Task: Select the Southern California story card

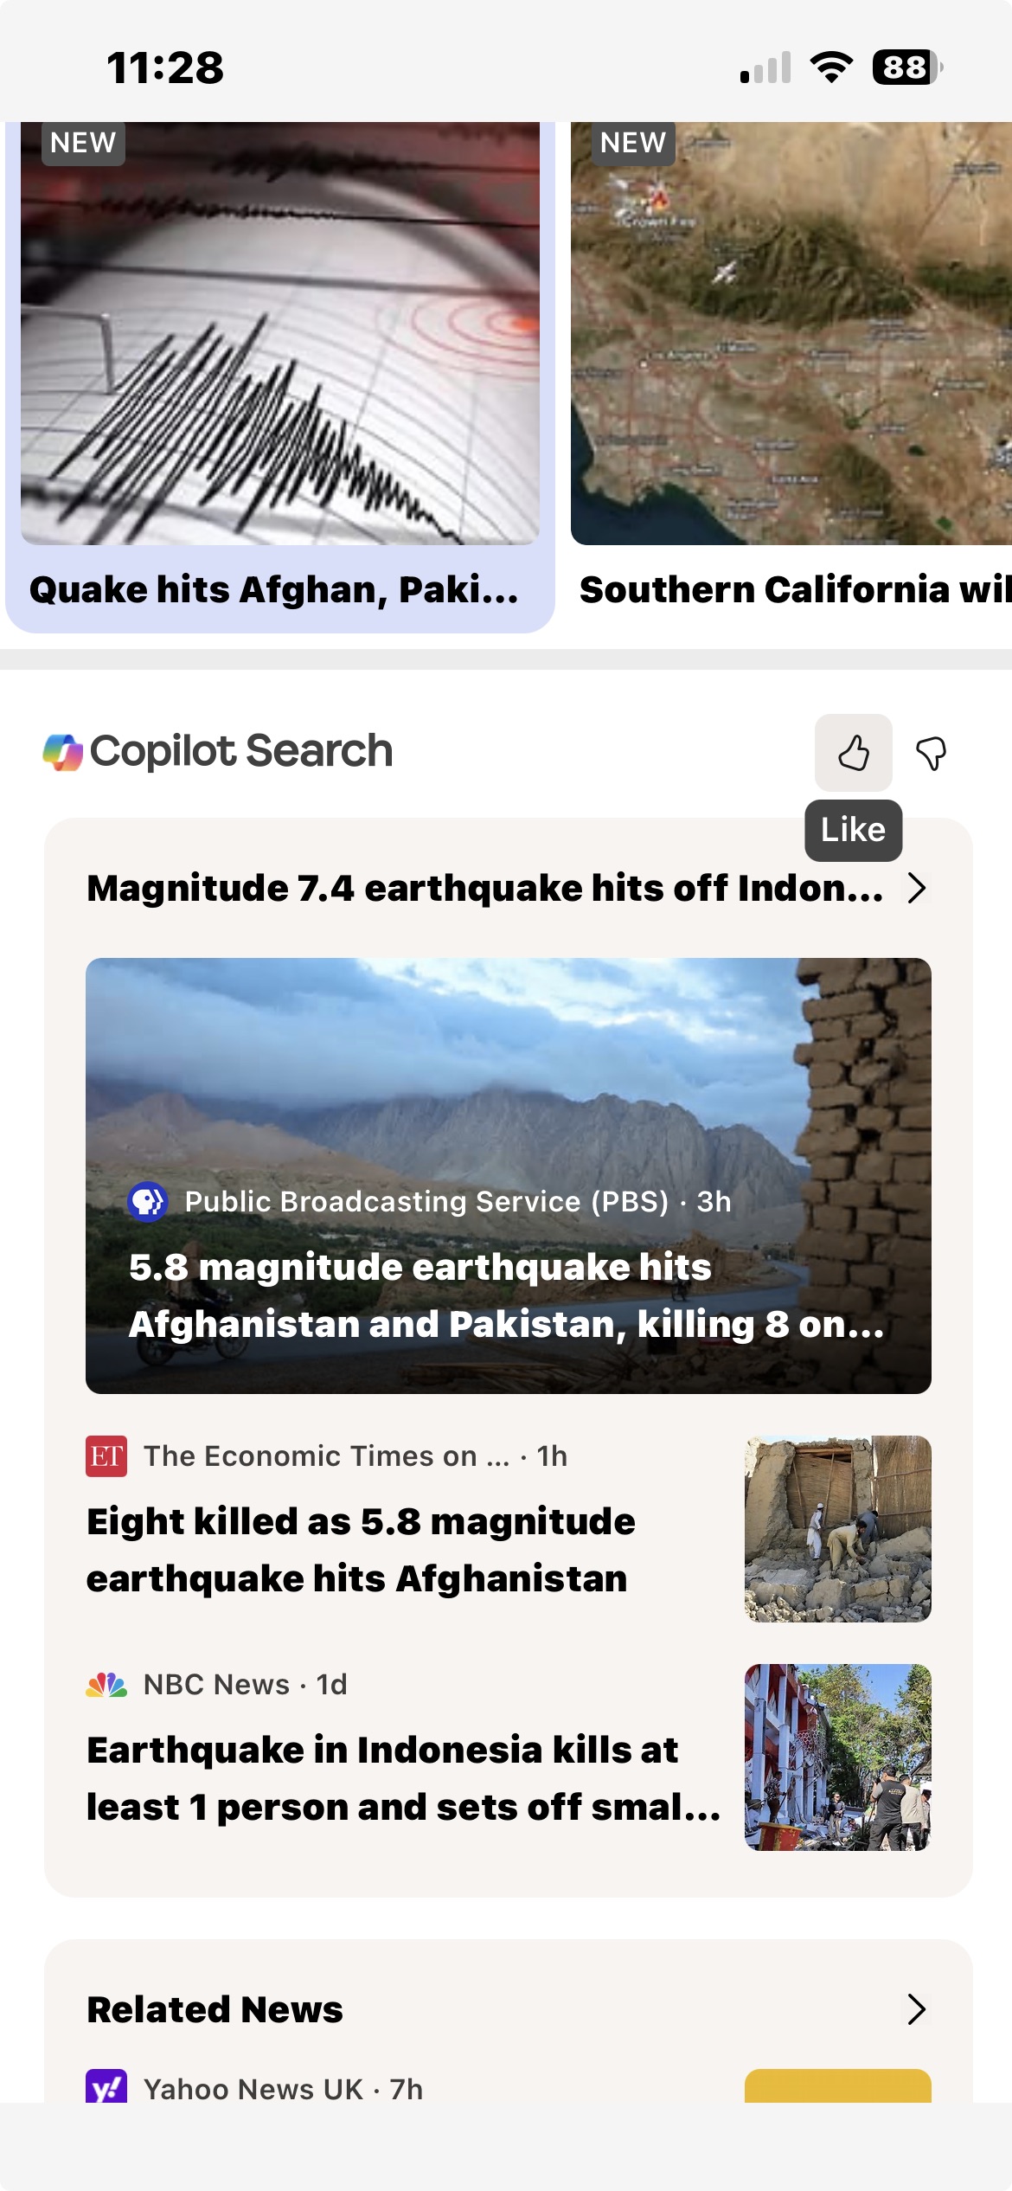Action: pos(791,377)
